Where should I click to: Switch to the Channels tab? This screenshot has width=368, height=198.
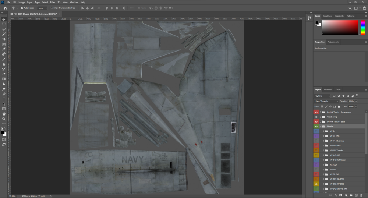[328, 89]
